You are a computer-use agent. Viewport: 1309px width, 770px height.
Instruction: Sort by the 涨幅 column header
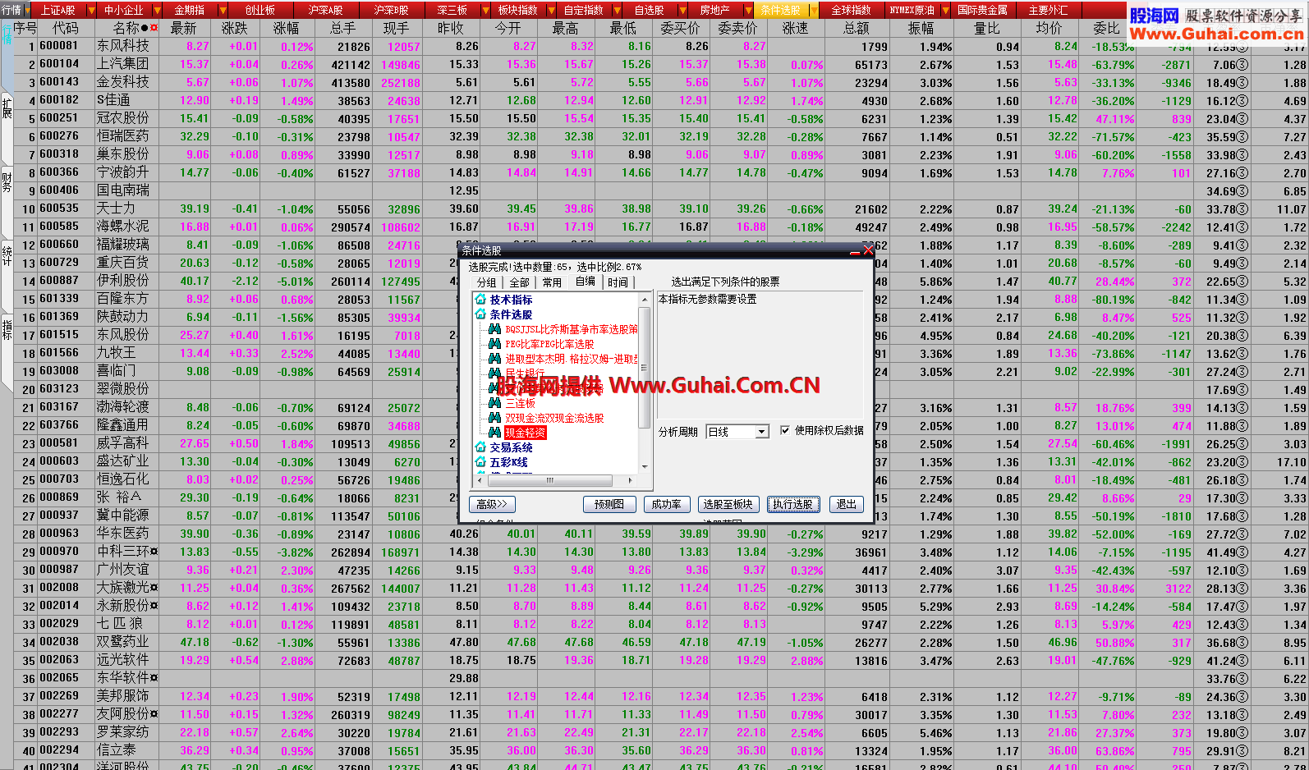click(287, 28)
